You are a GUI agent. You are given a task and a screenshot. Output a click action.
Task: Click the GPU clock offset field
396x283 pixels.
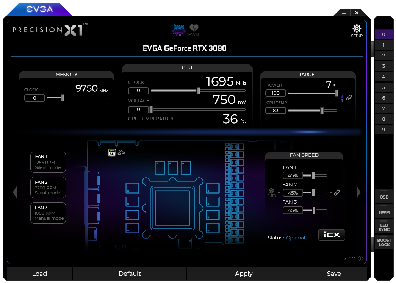pos(138,91)
